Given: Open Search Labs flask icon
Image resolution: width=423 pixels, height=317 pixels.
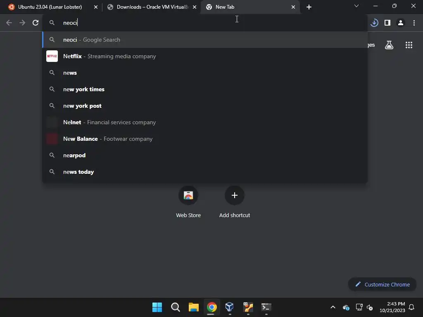Looking at the screenshot, I should [389, 45].
